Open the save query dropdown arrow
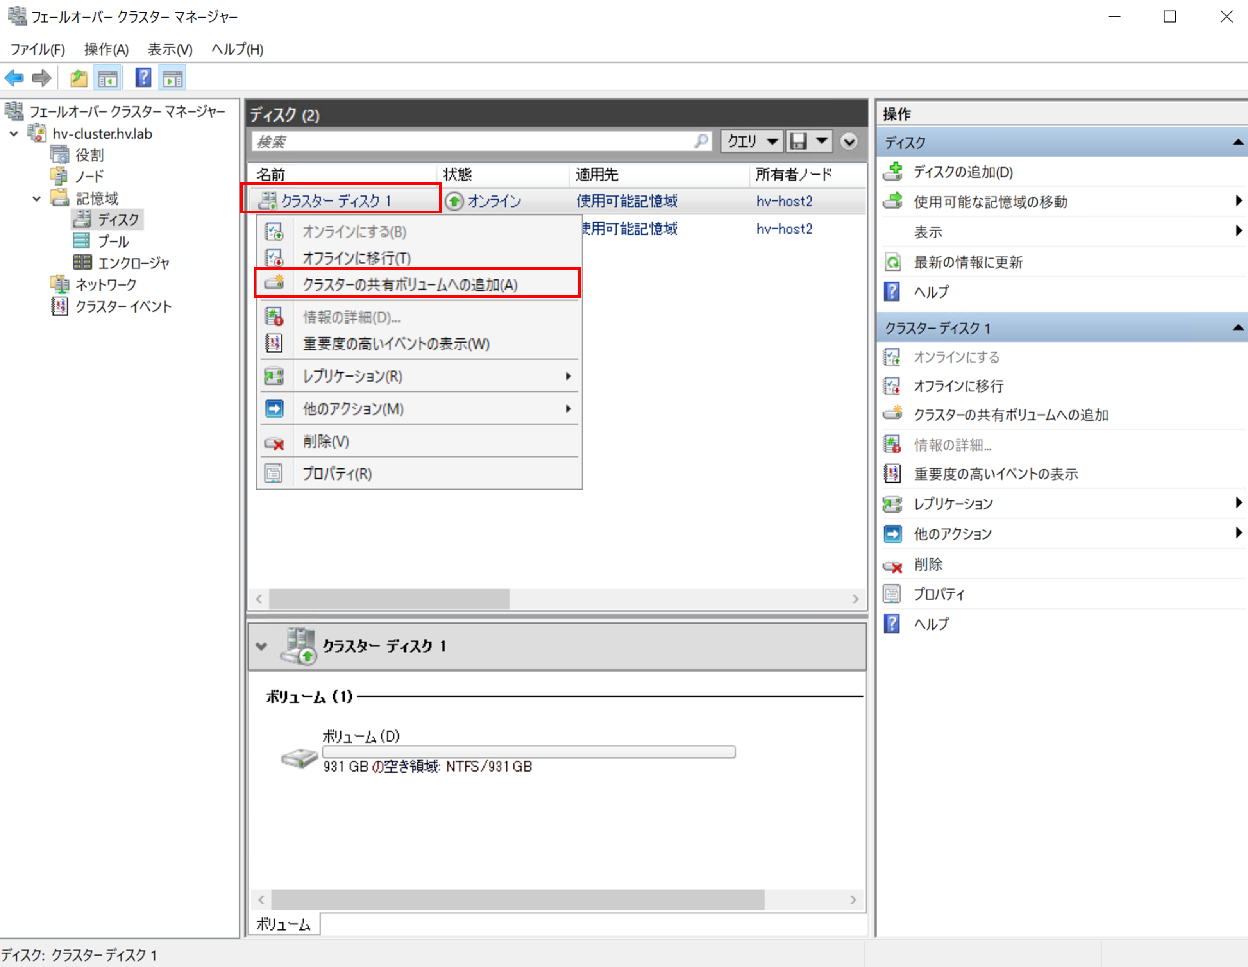The width and height of the screenshot is (1248, 967). point(822,141)
